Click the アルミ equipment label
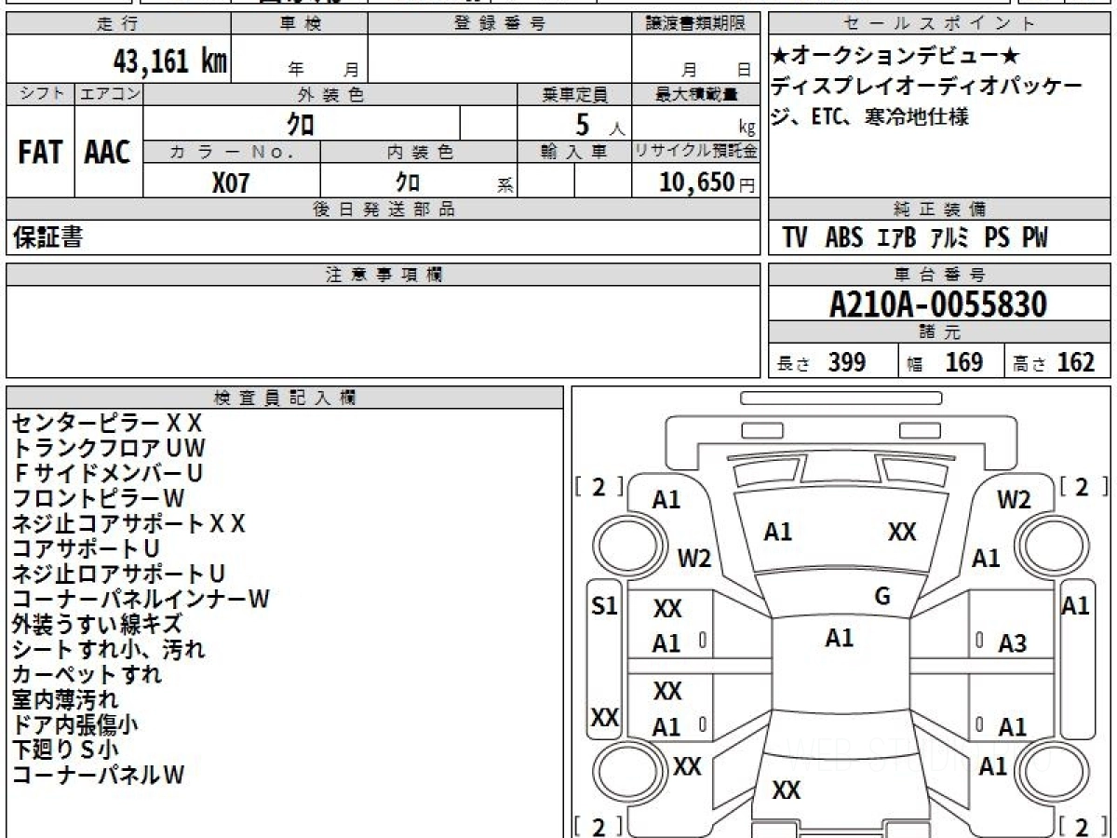1117x838 pixels. tap(949, 238)
